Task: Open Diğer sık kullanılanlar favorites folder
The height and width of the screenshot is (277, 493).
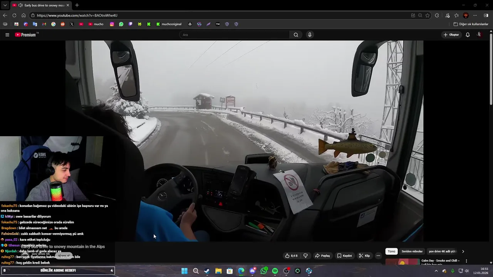Action: click(x=471, y=24)
